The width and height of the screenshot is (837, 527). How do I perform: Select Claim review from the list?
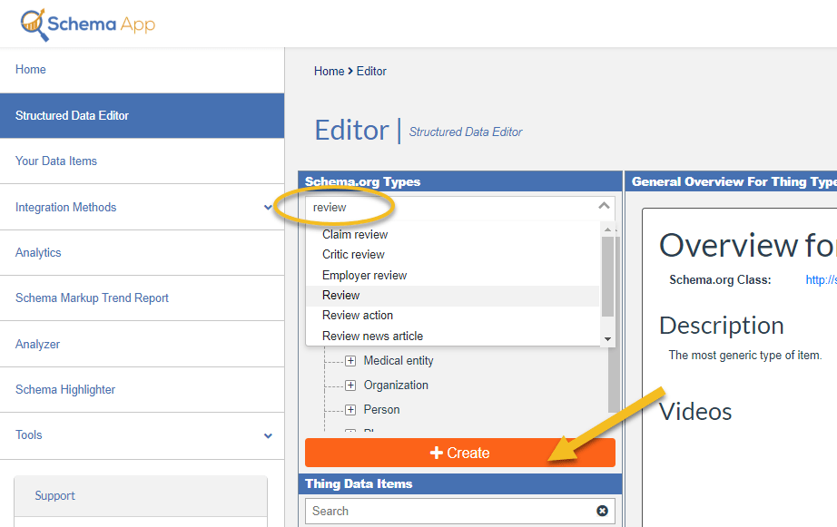click(x=453, y=235)
